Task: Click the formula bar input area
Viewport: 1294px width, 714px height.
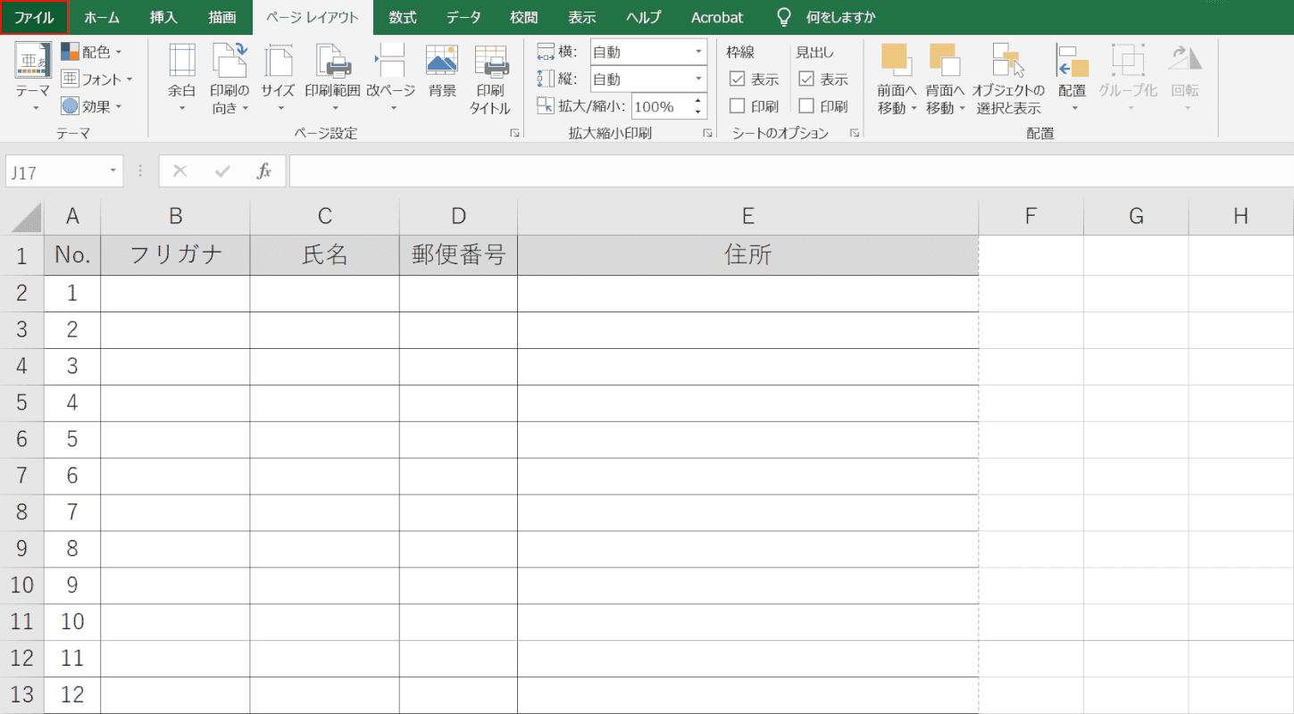Action: point(790,171)
